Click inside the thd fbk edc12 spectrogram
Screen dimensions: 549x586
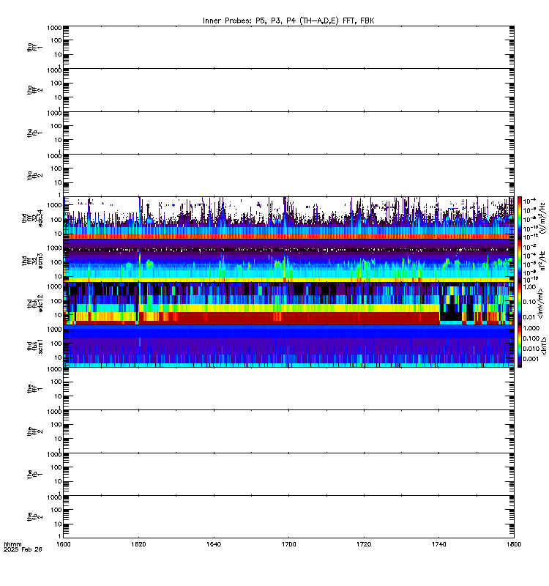tap(288, 303)
